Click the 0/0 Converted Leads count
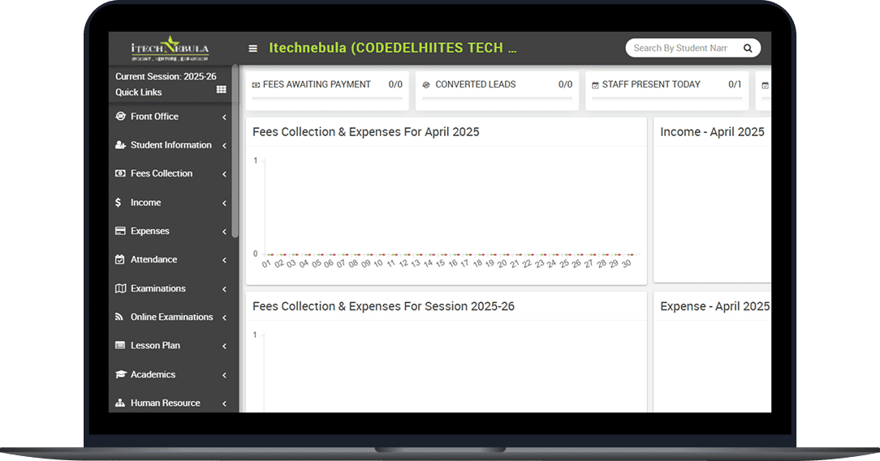Screen dimensions: 880x461 [565, 84]
